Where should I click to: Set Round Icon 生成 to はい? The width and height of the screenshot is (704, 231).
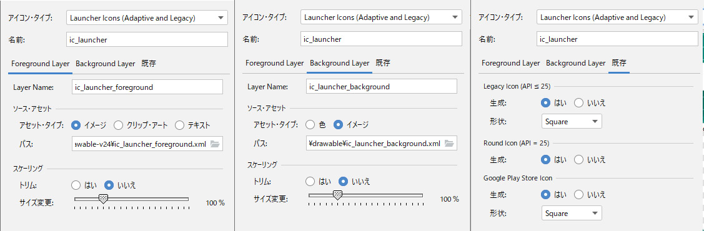(546, 159)
